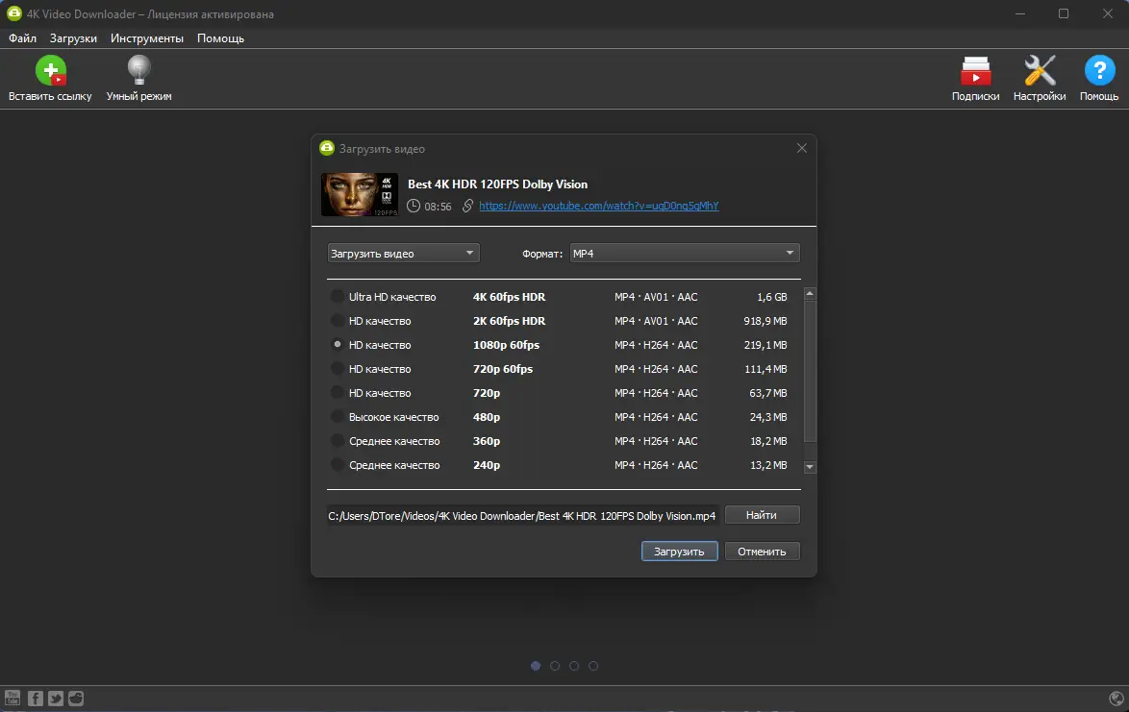1129x712 pixels.
Task: Select 720p 60fps quality option
Action: click(x=337, y=369)
